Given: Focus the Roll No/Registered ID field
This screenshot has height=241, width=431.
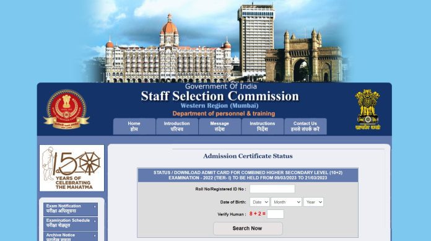Looking at the screenshot, I should (x=272, y=189).
